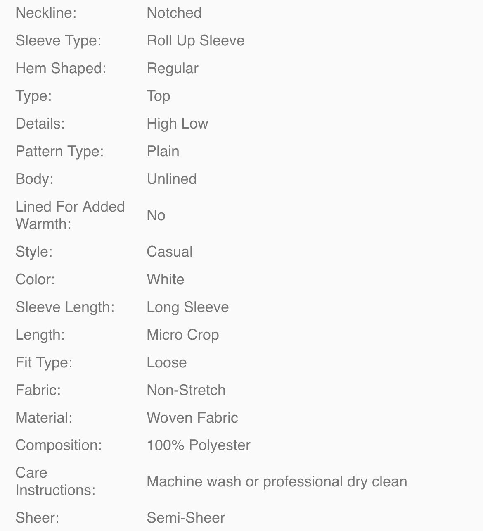Select the Micro Crop length value

click(x=182, y=335)
